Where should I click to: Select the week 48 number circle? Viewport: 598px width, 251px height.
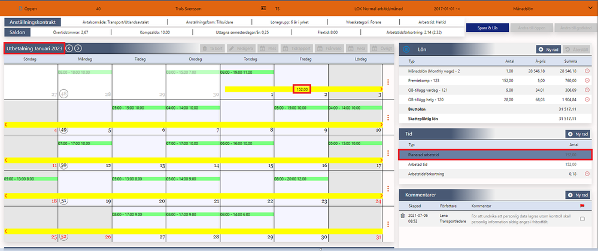coord(63,94)
